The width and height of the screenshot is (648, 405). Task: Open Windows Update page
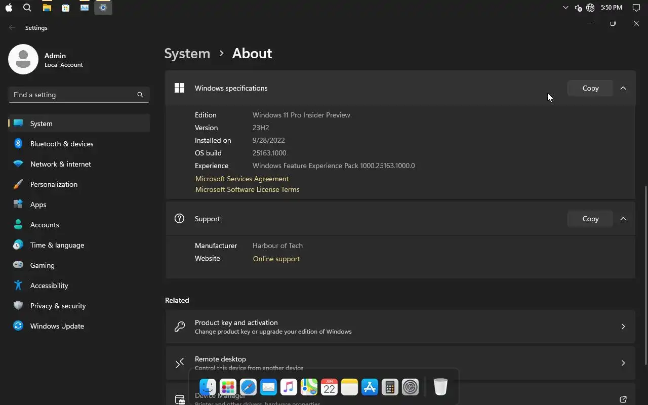coord(57,326)
